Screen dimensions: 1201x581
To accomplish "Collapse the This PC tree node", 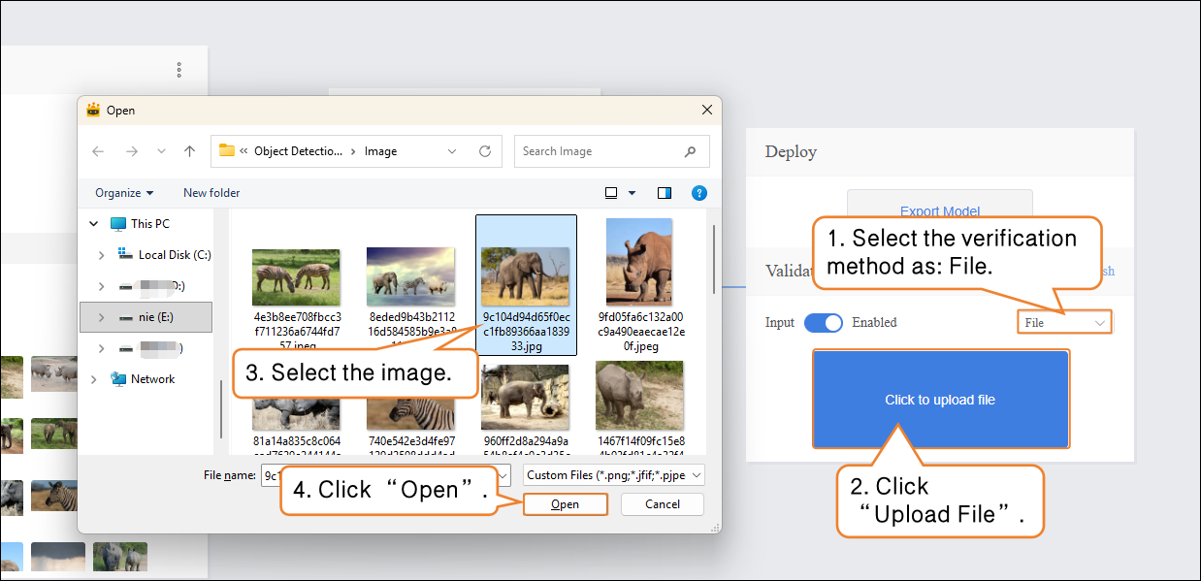I will pyautogui.click(x=94, y=224).
